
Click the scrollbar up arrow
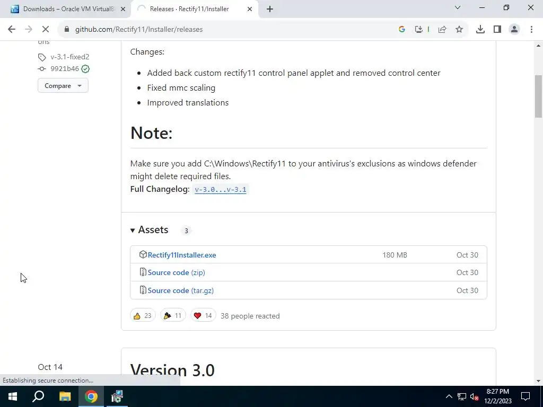coord(538,46)
